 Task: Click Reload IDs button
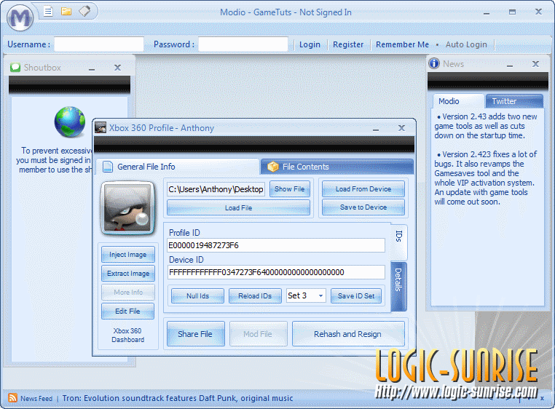[x=255, y=295]
